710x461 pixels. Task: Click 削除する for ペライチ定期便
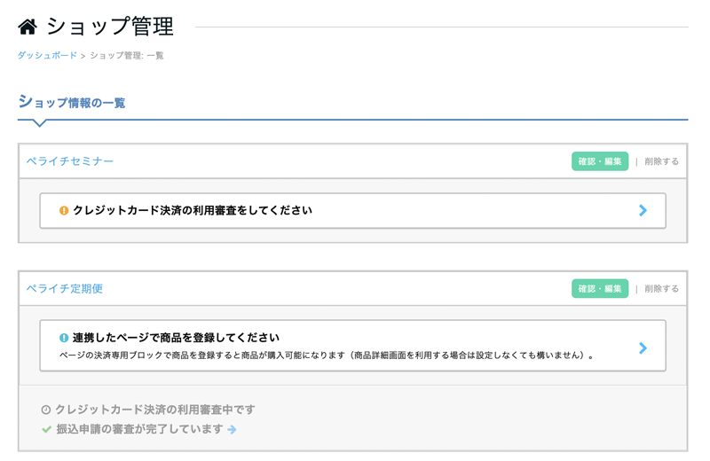pyautogui.click(x=661, y=289)
